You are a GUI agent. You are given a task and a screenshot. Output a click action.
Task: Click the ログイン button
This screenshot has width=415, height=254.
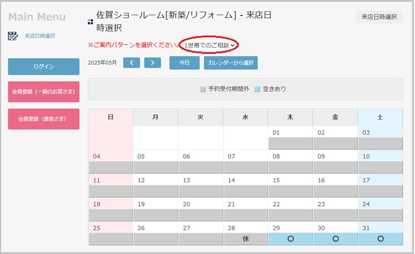coord(44,66)
